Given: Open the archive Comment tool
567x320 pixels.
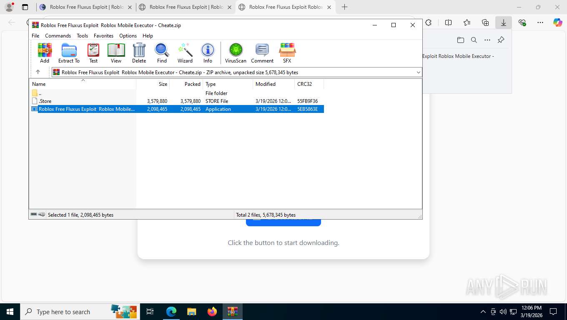Looking at the screenshot, I should (x=262, y=53).
